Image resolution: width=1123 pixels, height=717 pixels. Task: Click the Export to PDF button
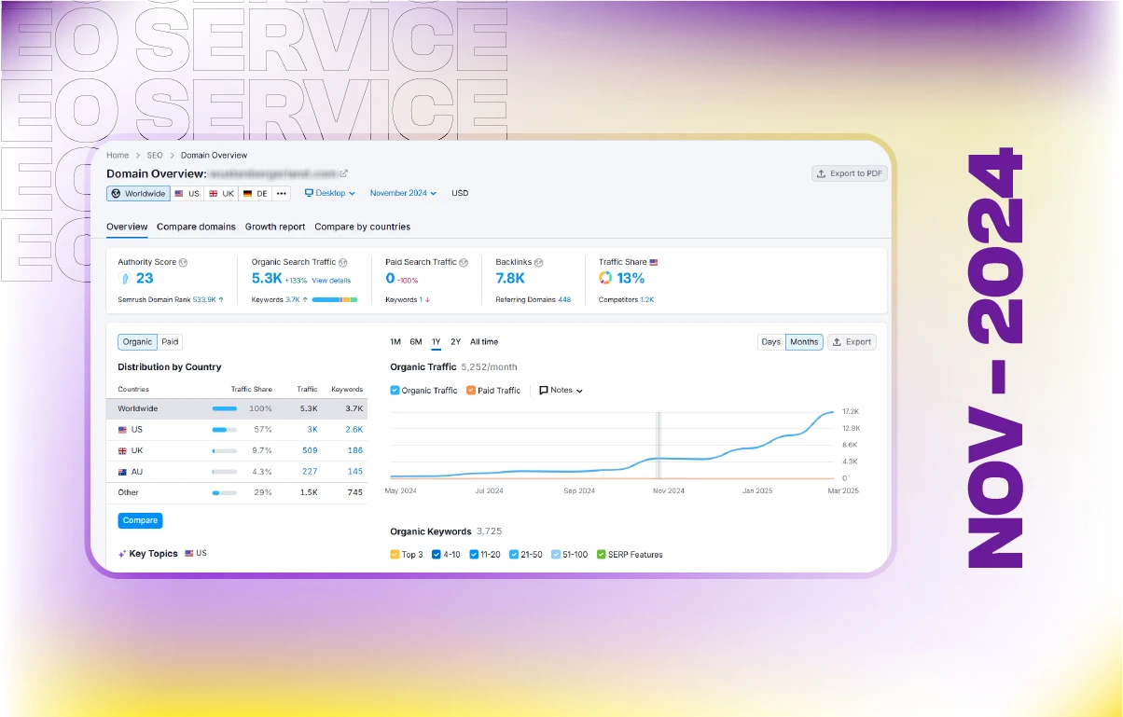point(849,173)
